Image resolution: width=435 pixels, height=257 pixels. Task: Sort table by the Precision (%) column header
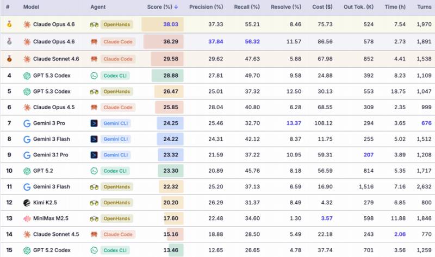(x=206, y=7)
